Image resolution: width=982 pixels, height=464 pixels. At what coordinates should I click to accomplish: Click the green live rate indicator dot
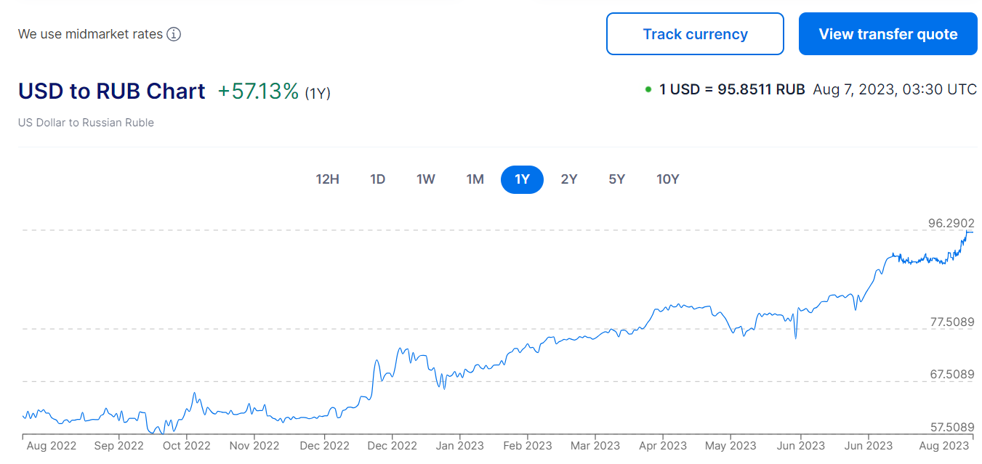[x=648, y=90]
